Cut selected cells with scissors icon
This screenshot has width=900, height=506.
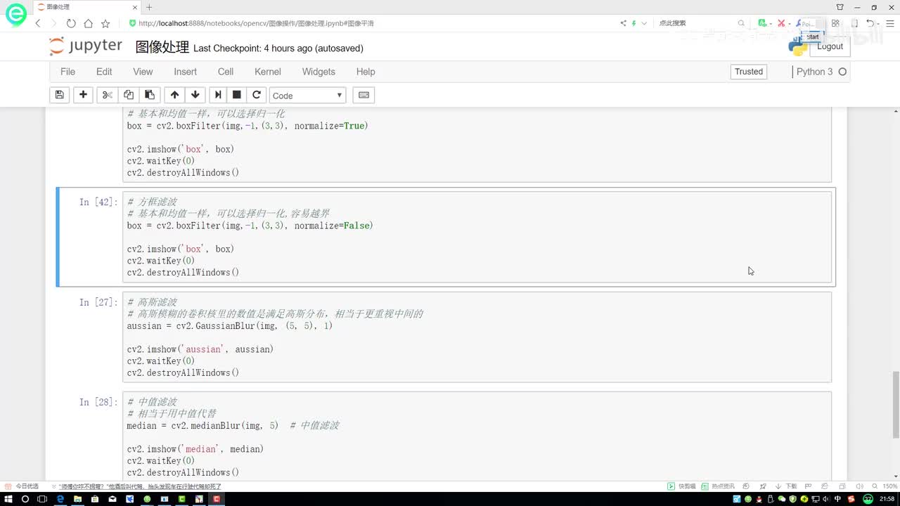tap(107, 95)
